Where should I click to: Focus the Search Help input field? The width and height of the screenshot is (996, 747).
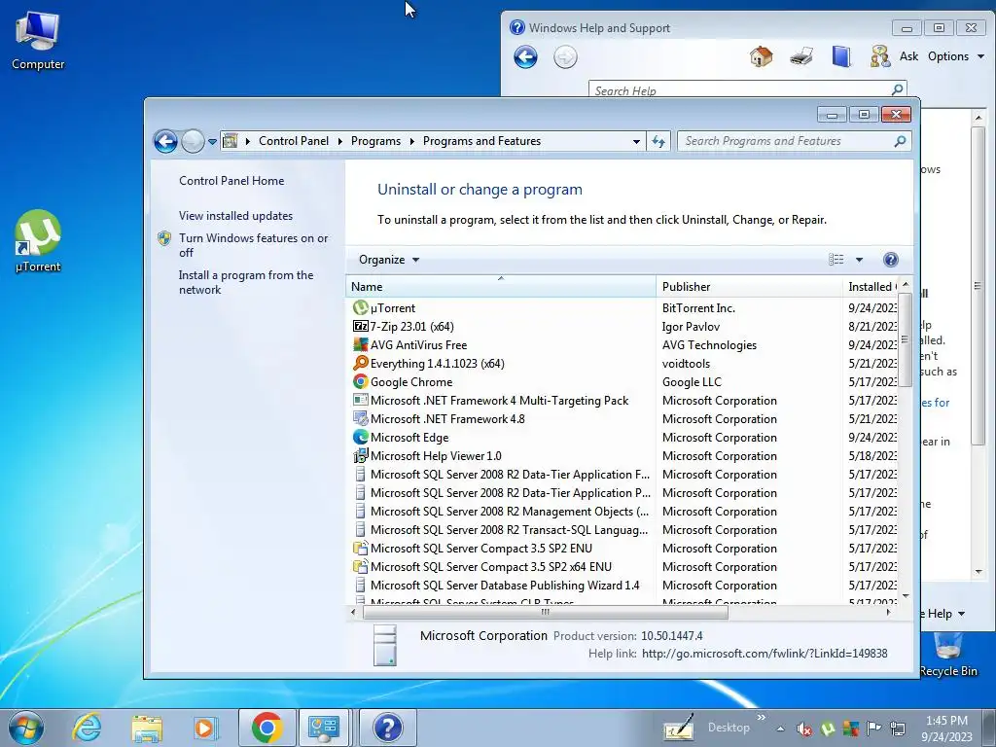click(x=740, y=89)
